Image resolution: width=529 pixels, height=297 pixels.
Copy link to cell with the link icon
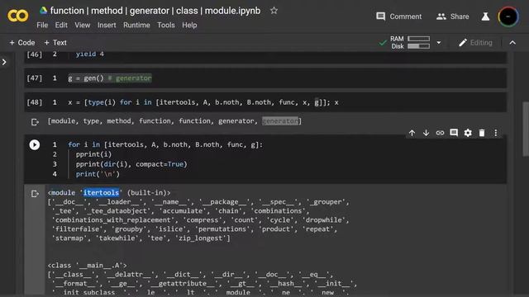pos(440,133)
